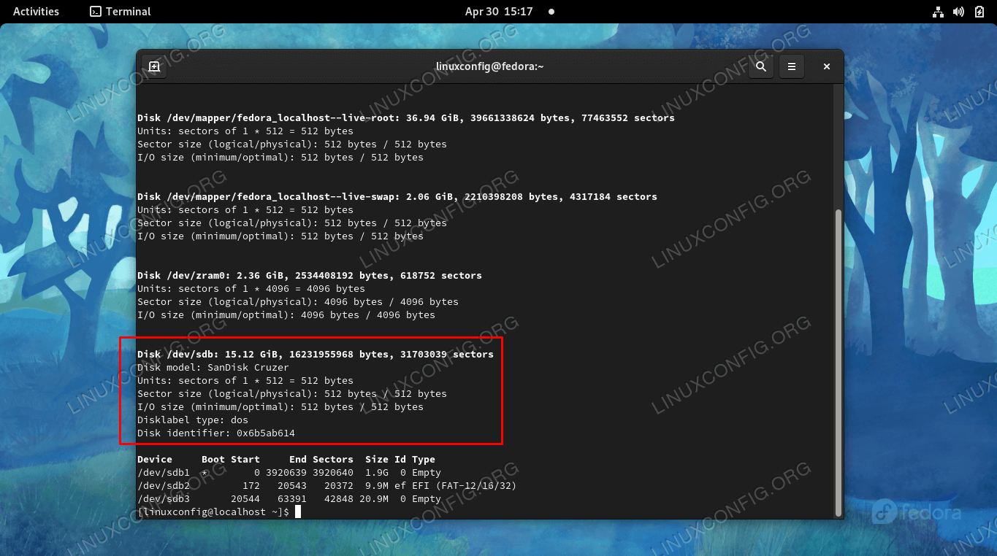Open the clock and calendar panel
The height and width of the screenshot is (556, 997).
pyautogui.click(x=499, y=12)
